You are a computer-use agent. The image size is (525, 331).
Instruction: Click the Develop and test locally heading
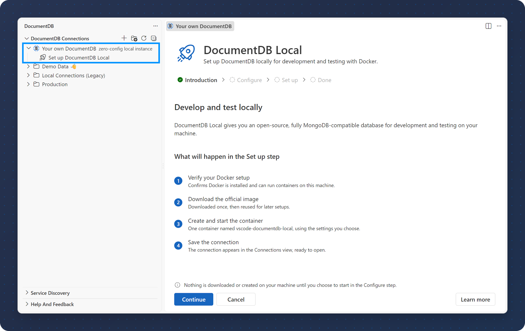tap(218, 107)
